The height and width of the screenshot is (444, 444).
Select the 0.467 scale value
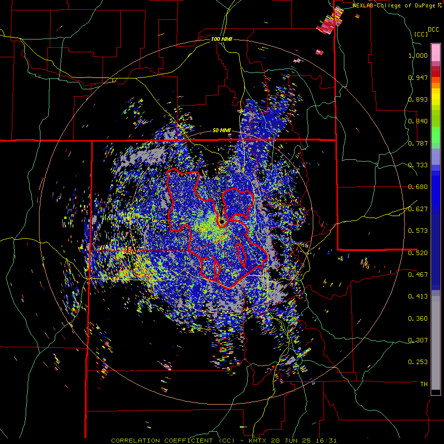click(418, 274)
